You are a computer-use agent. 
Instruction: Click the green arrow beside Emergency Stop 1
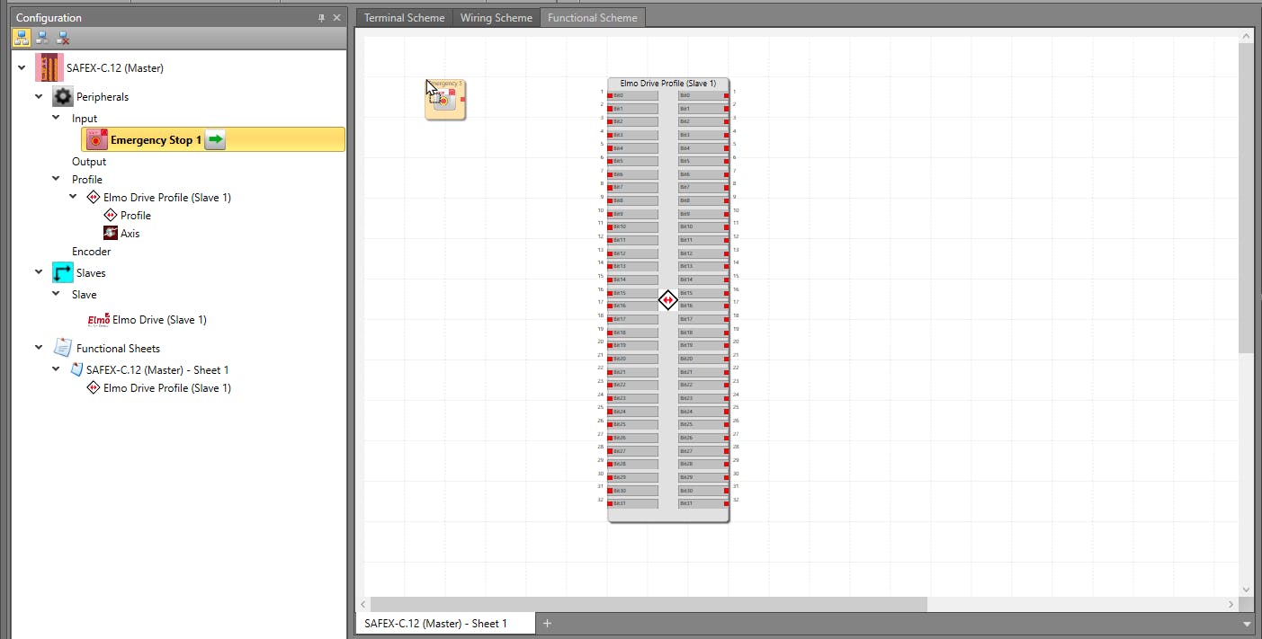(x=215, y=139)
